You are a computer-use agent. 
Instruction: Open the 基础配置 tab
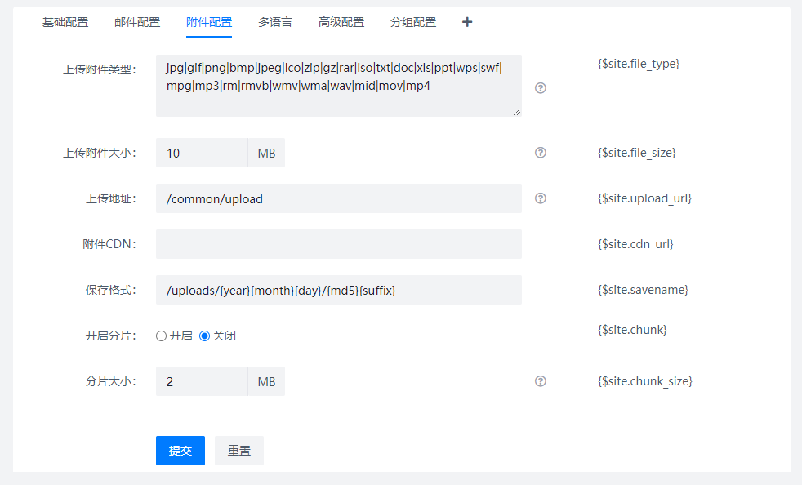tap(65, 22)
